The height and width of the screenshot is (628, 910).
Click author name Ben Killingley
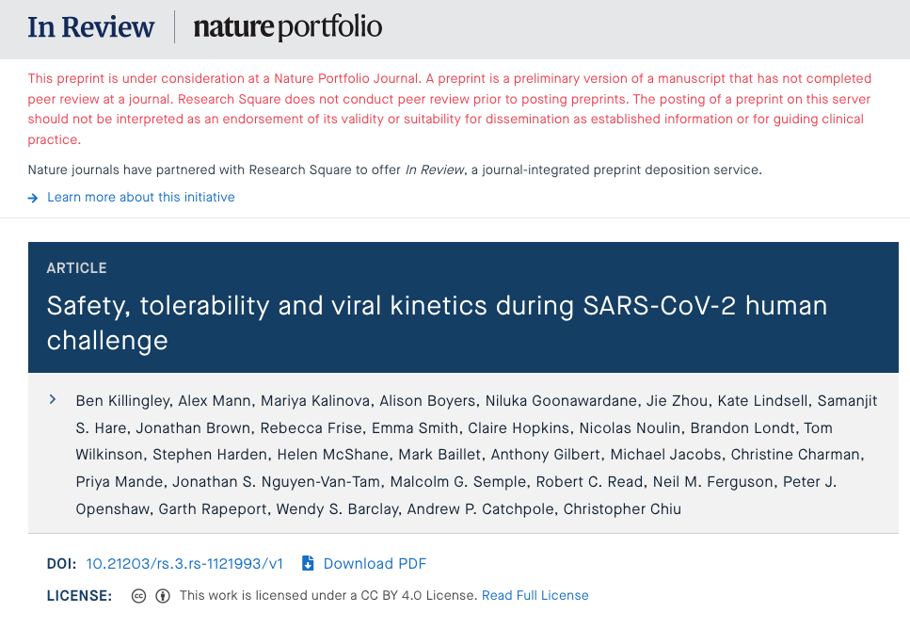click(122, 401)
